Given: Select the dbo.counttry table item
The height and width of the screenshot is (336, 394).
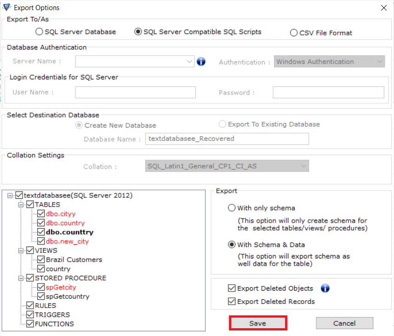Looking at the screenshot, I should [69, 232].
